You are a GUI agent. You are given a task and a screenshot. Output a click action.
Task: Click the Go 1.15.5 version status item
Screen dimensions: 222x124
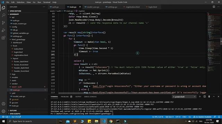pyautogui.click(x=16, y=117)
